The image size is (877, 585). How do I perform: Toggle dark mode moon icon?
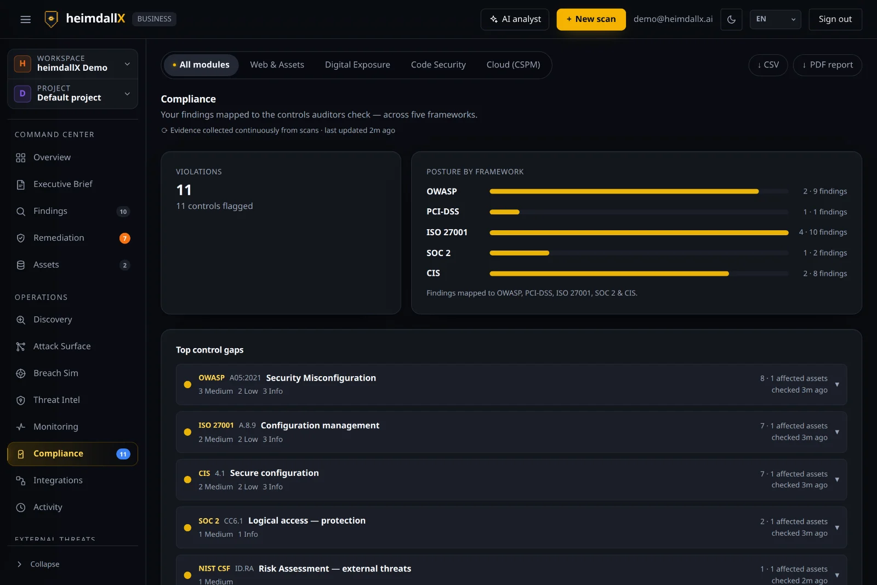pyautogui.click(x=731, y=19)
